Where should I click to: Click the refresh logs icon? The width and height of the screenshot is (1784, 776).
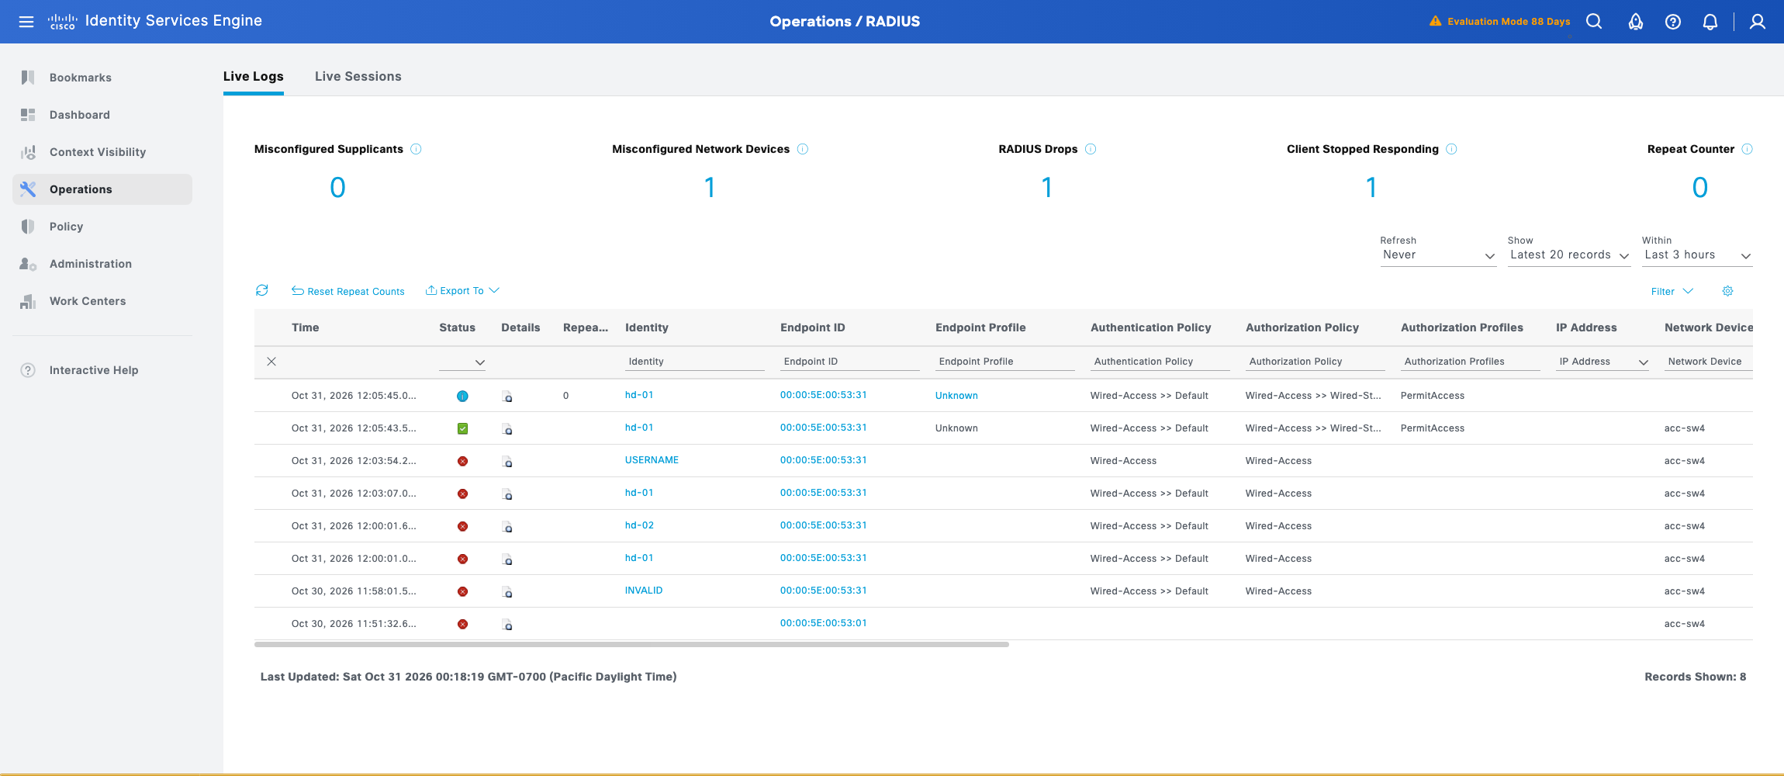(x=262, y=290)
